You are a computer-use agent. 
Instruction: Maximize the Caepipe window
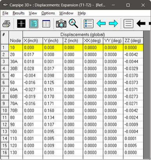pos(128,5)
